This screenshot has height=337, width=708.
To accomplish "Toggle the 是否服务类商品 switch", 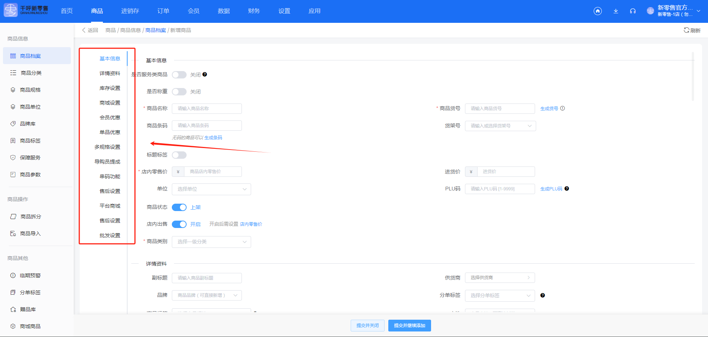I will click(179, 75).
